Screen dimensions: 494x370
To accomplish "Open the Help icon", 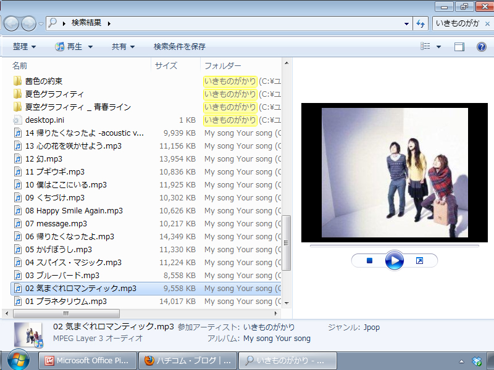I will click(482, 47).
